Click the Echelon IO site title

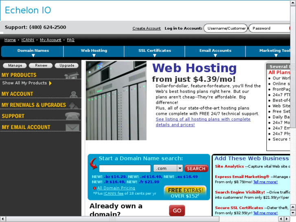[28, 10]
